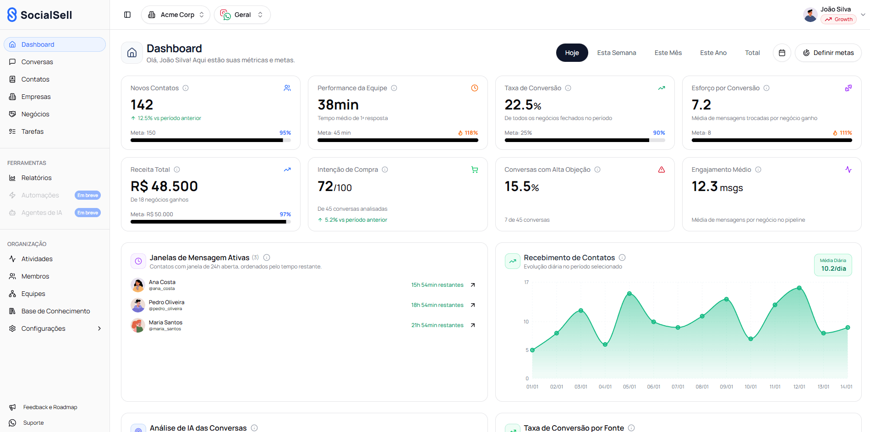Select the Base de Conhecimento icon
Screen dimensions: 870x432
pos(12,311)
